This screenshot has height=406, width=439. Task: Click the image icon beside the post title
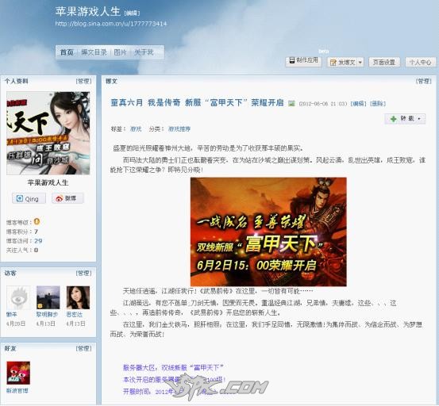[291, 103]
